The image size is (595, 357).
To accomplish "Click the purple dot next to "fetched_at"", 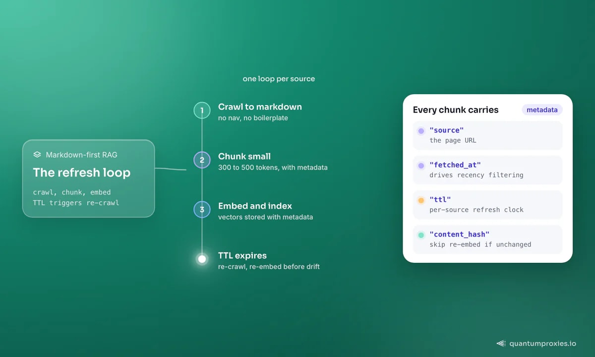I will pos(421,166).
